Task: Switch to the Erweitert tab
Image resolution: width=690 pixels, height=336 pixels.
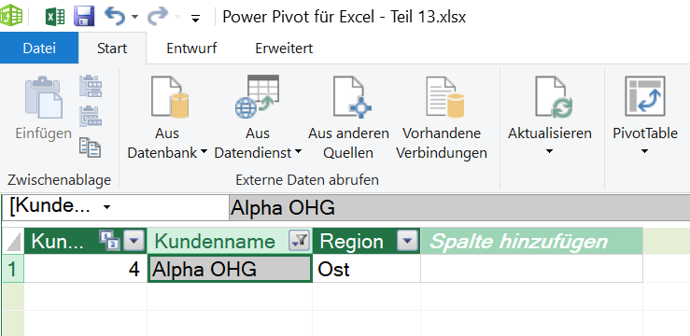Action: point(284,48)
